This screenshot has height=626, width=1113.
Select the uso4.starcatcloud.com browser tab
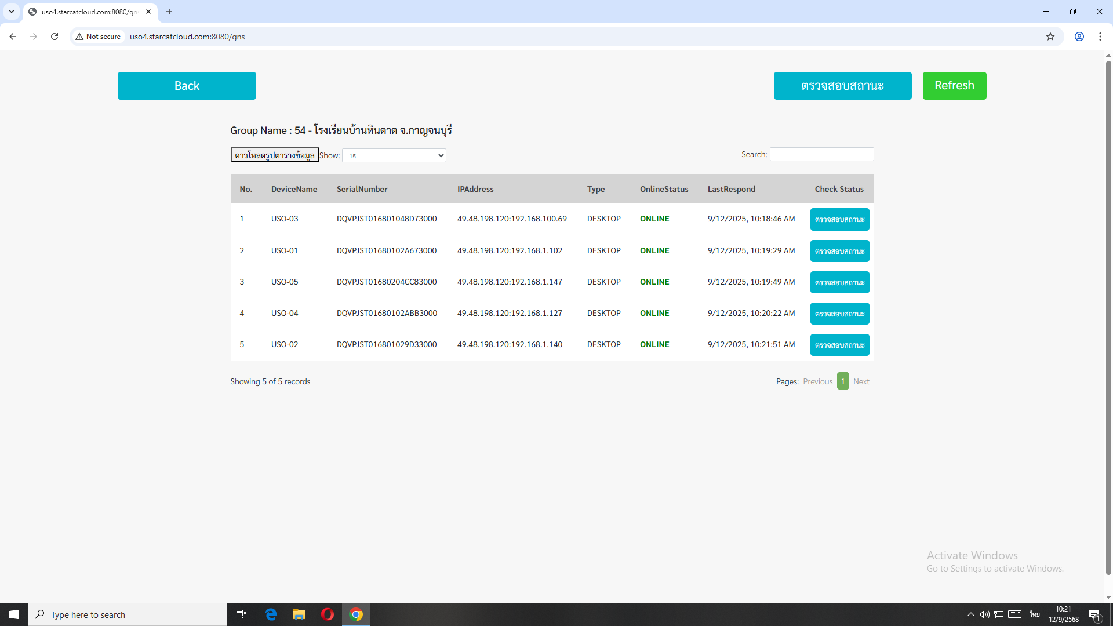click(x=87, y=12)
